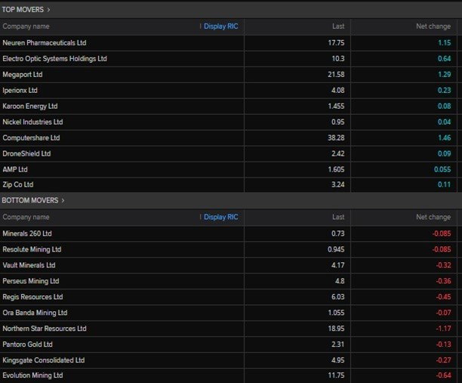Expand the TOP MOVERS chevron arrow

[48, 10]
